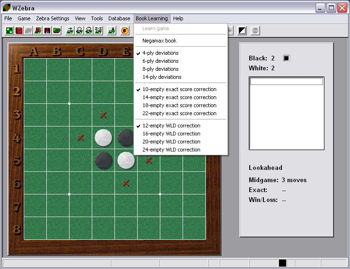Click the Exact: label
The height and width of the screenshot is (269, 350).
click(x=258, y=190)
